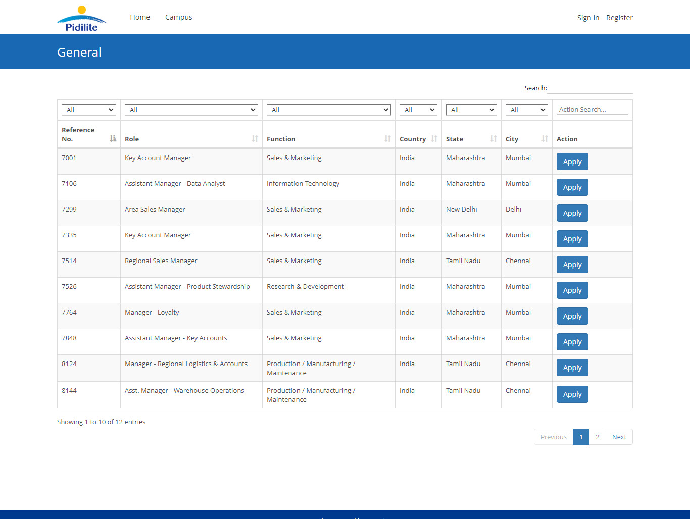Expand the State filter dropdown
The image size is (690, 519).
(x=471, y=110)
